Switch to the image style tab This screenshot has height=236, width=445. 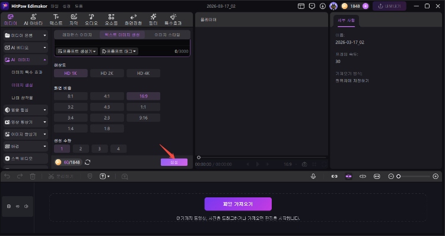167,34
